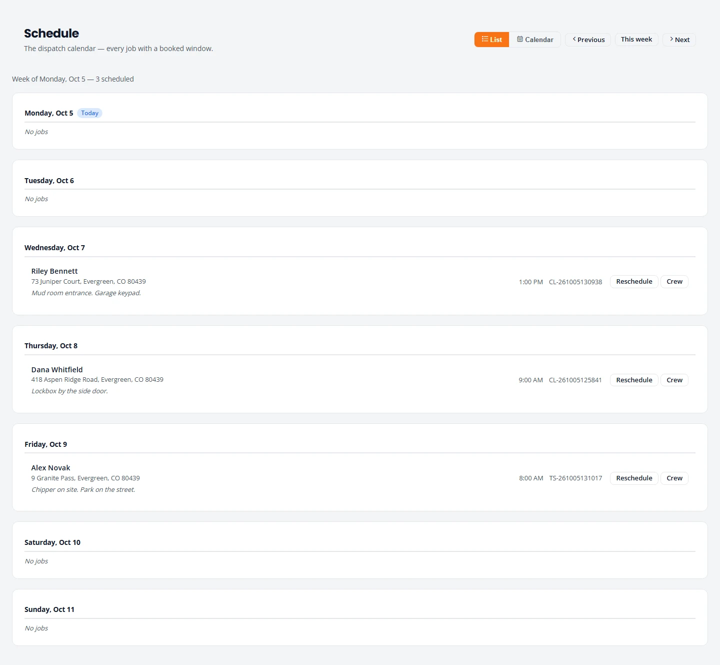720x665 pixels.
Task: Open Crew for Dana Whitfield's job
Action: pos(674,380)
